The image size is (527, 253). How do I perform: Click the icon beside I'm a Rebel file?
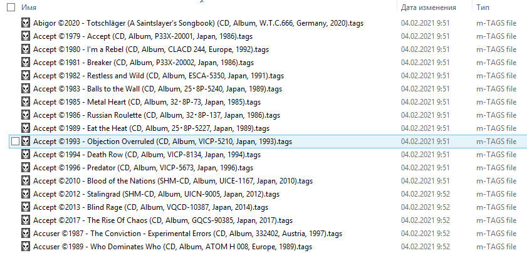26,49
